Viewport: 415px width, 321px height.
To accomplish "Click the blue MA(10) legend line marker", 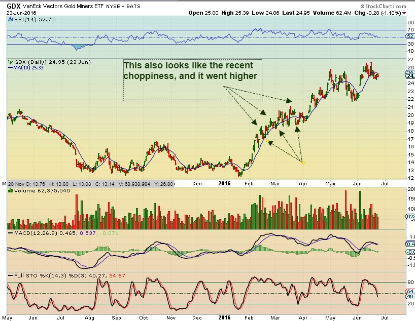I will 10,68.
